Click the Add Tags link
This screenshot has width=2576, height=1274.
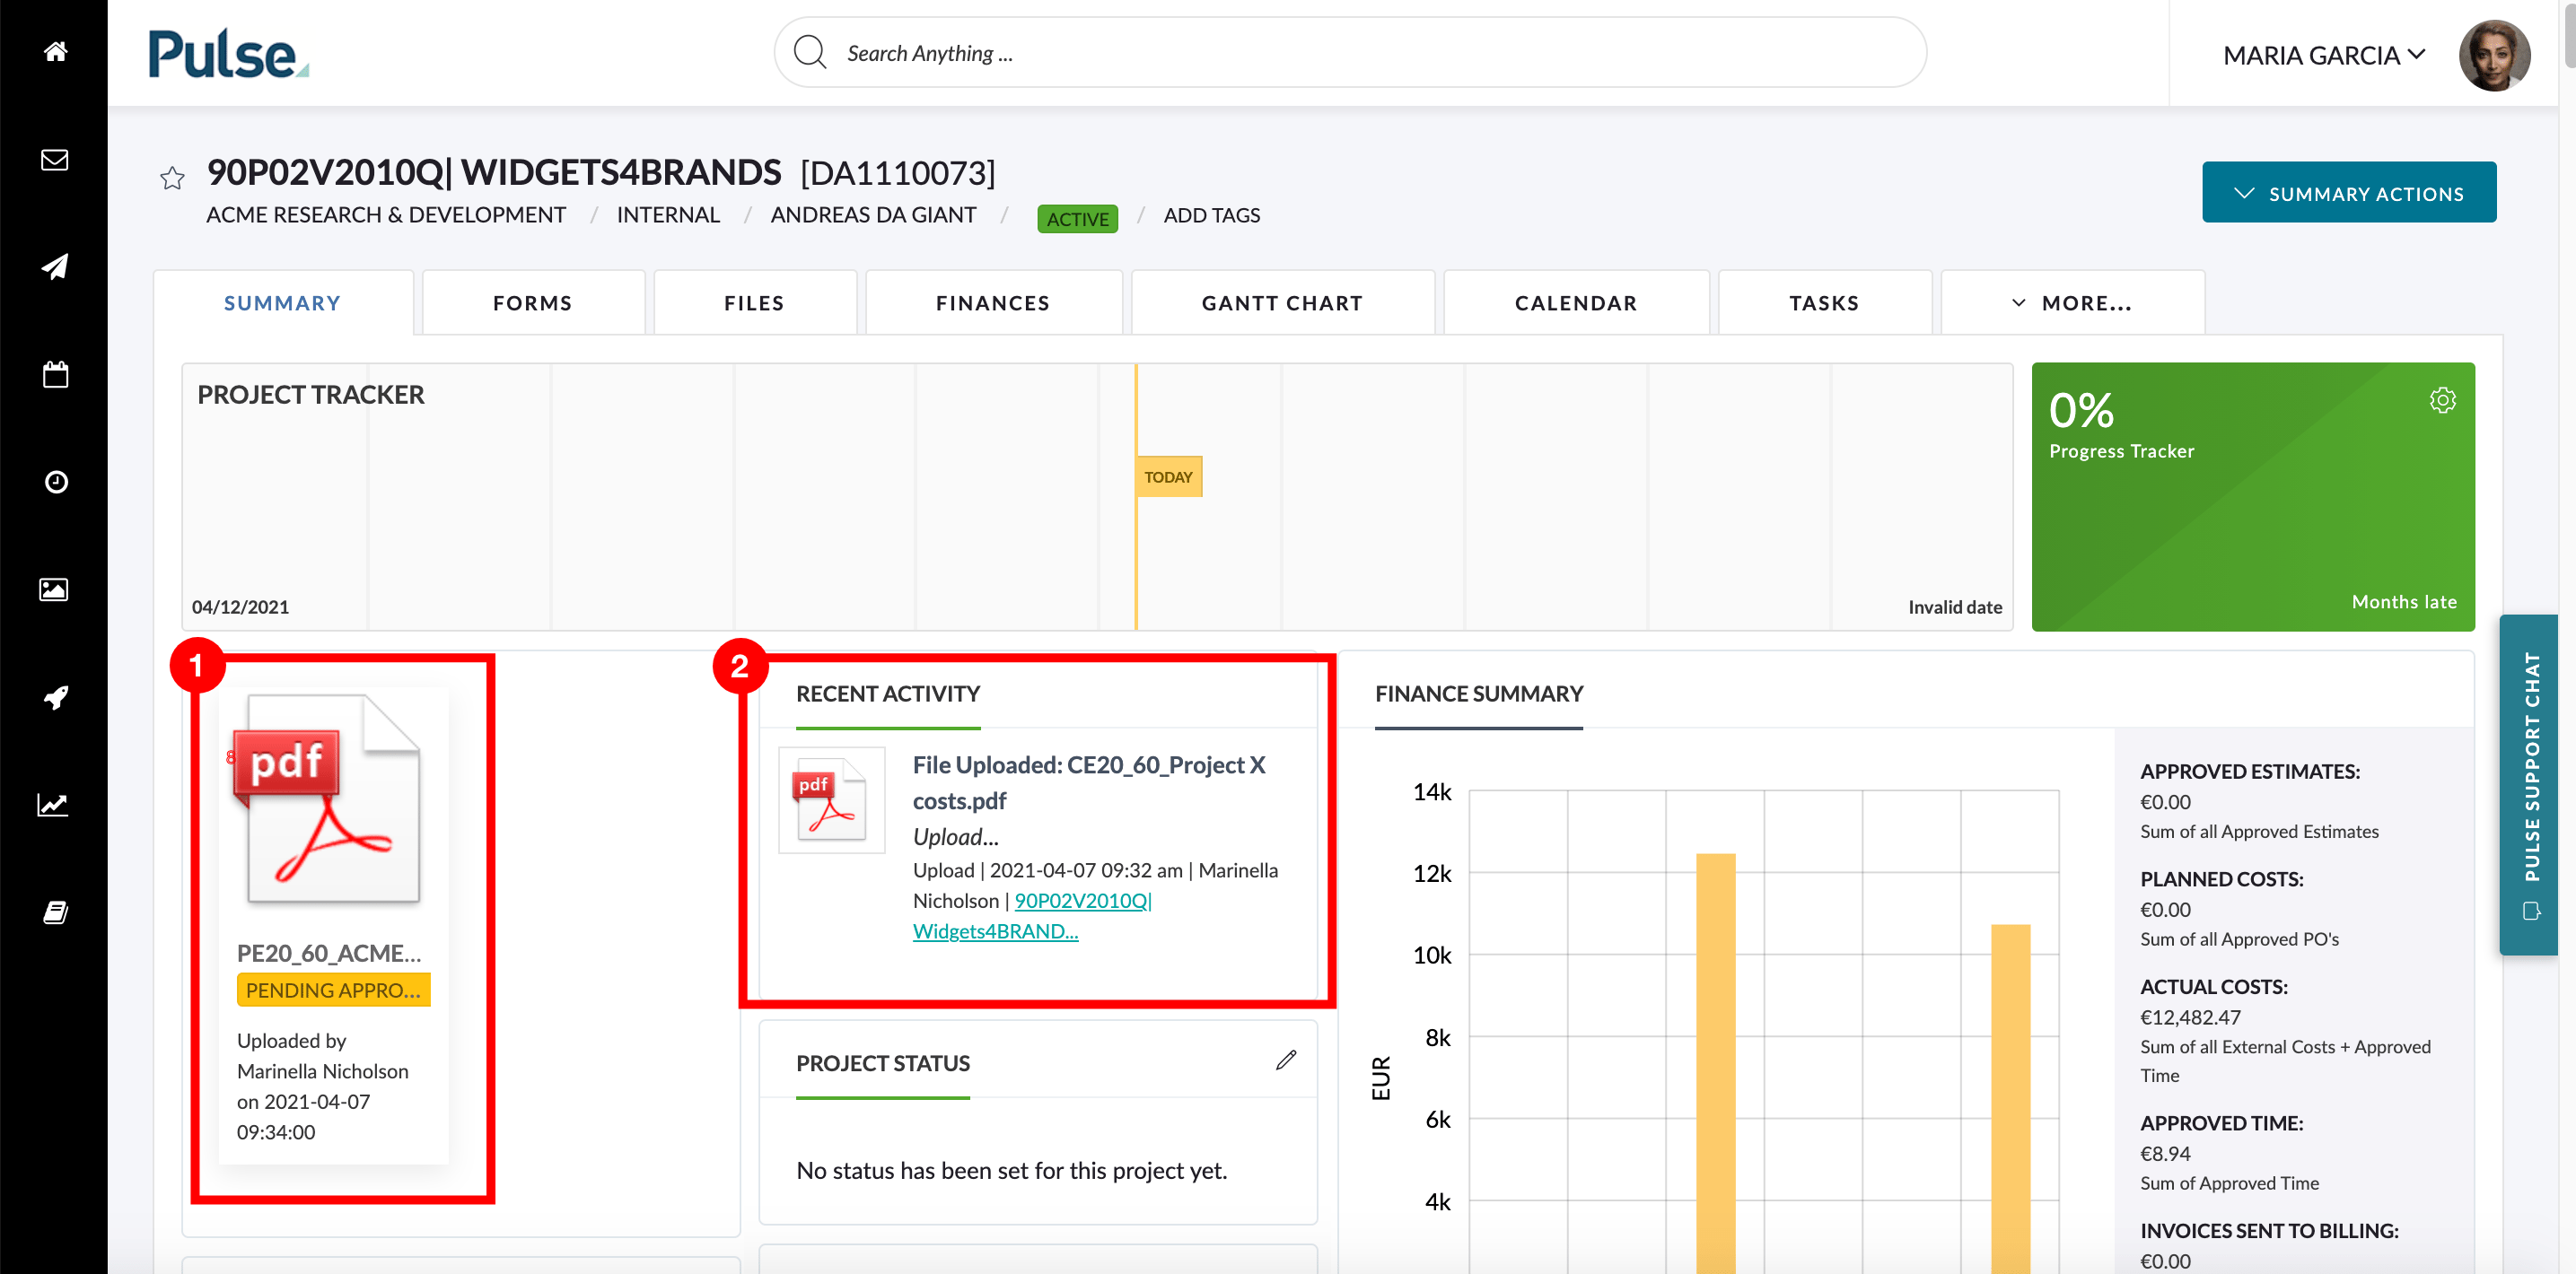click(x=1211, y=214)
